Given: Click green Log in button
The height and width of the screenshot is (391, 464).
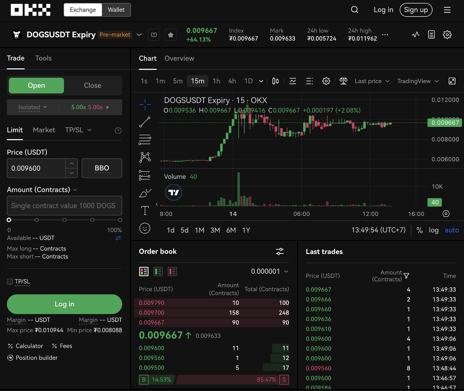Looking at the screenshot, I should pos(64,304).
